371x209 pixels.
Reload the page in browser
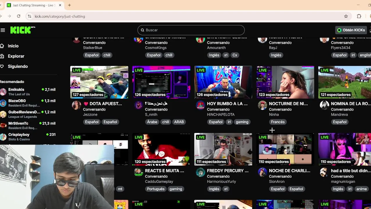pyautogui.click(x=19, y=16)
